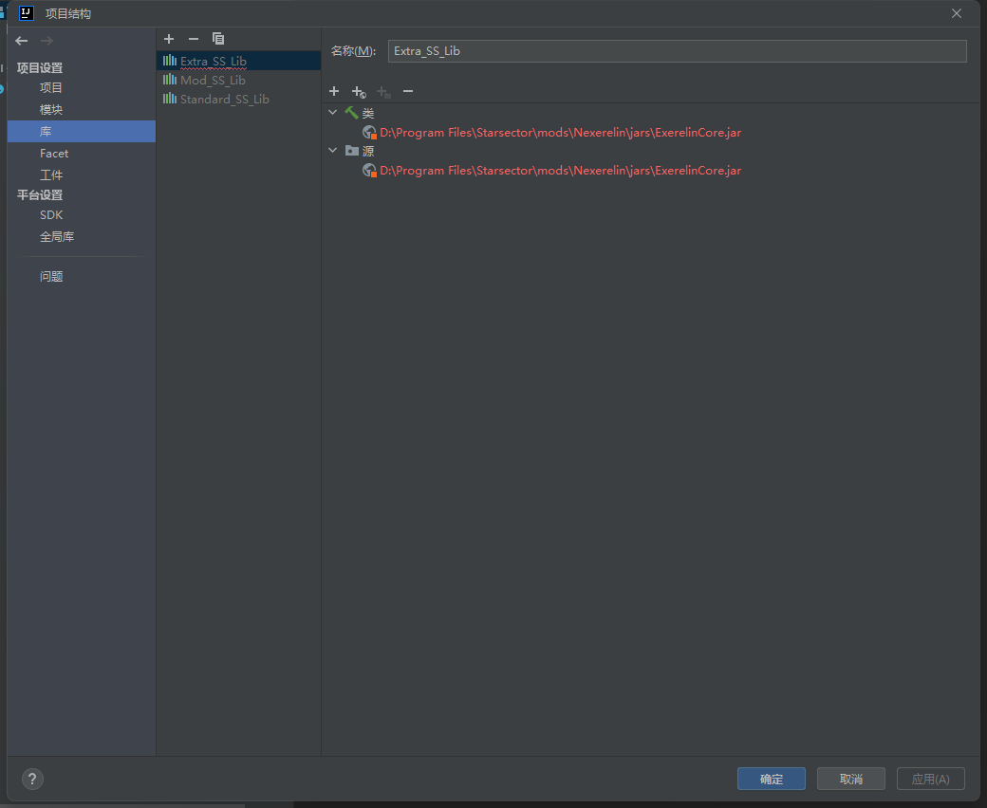Viewport: 987px width, 808px height.
Task: Click the 确定 (OK) button
Action: click(771, 779)
